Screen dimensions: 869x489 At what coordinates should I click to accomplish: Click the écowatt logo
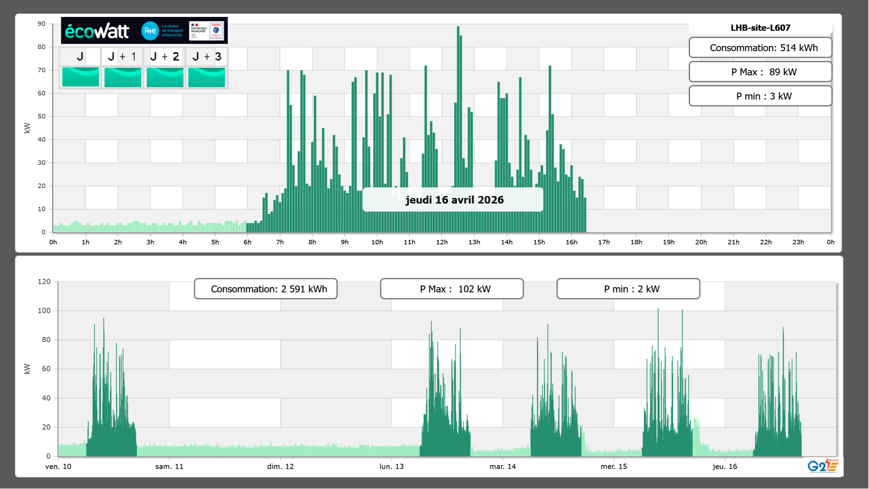tap(97, 31)
